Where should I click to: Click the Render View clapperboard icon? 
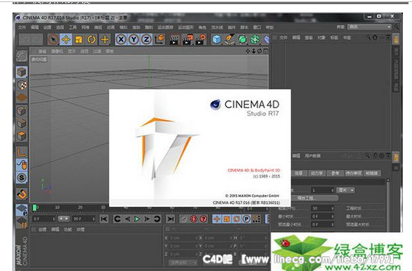(174, 40)
